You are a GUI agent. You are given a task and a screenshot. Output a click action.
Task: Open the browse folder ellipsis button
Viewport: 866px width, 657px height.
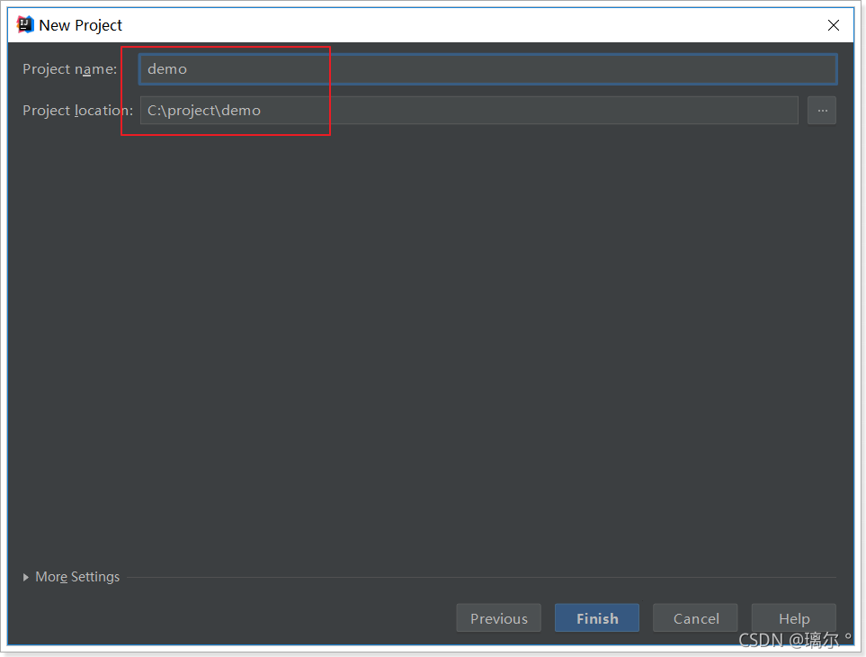point(822,111)
